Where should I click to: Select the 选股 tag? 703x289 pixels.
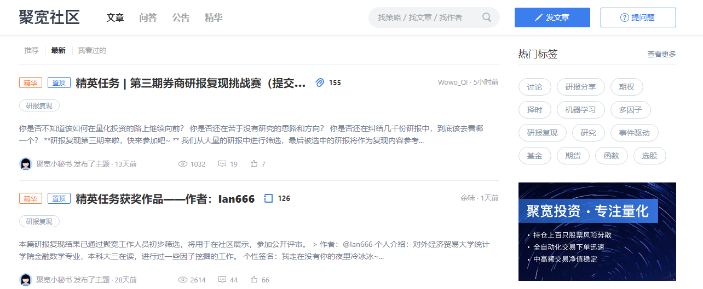tap(649, 156)
